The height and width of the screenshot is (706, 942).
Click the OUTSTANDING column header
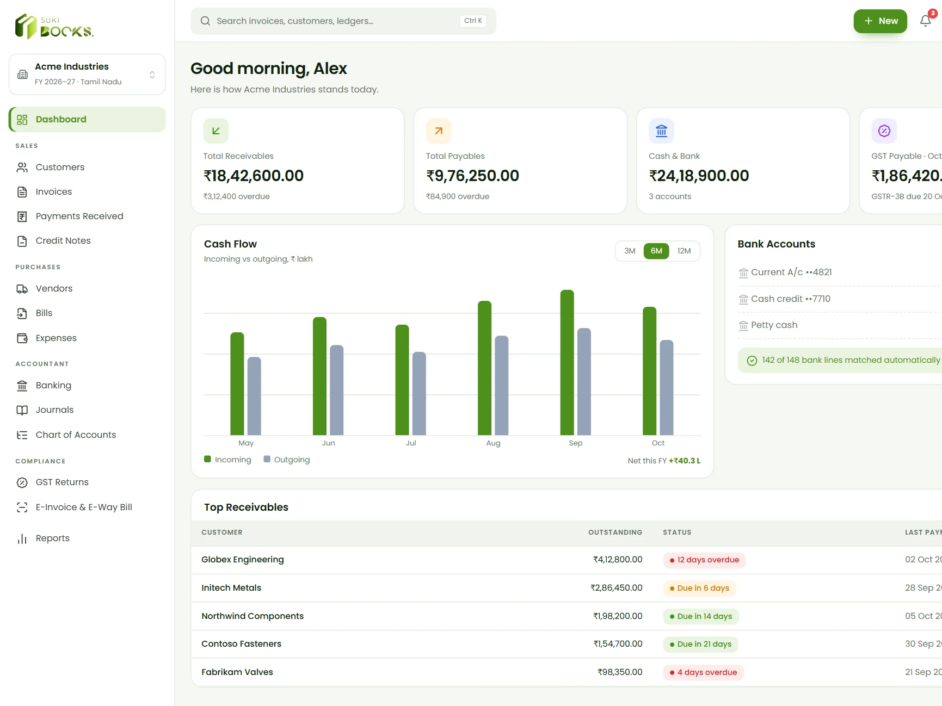(615, 532)
